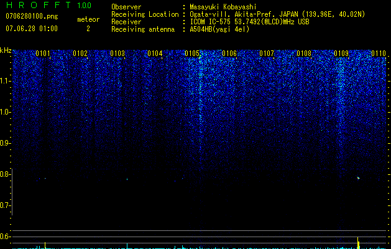Click the 0103 time marker
Screen dimensions: 391x249
117,54
